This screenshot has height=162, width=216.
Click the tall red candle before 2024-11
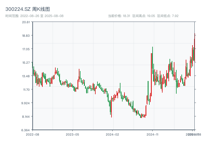click(151, 74)
